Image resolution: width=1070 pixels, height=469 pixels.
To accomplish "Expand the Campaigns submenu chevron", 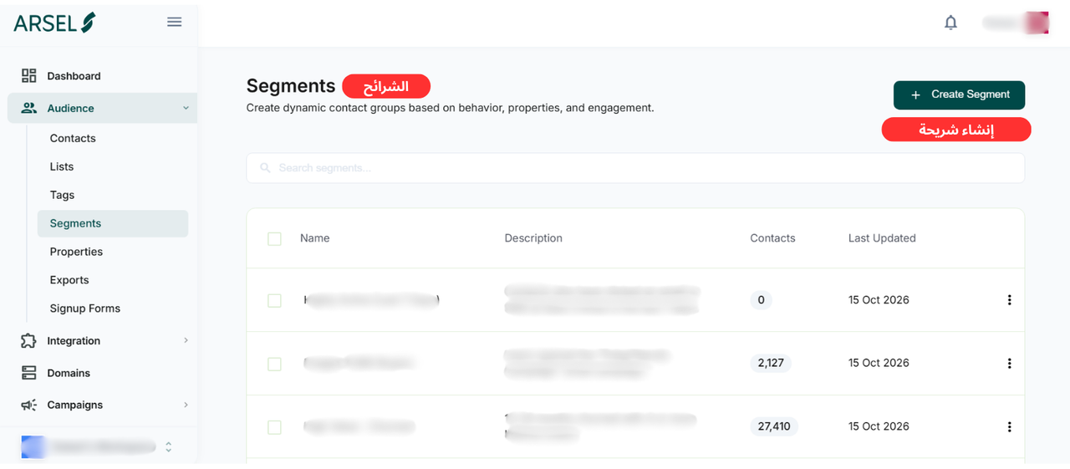I will click(x=186, y=405).
